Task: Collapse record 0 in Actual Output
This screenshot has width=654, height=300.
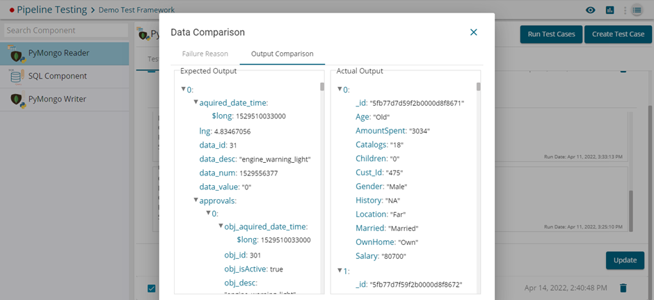Action: [x=340, y=89]
